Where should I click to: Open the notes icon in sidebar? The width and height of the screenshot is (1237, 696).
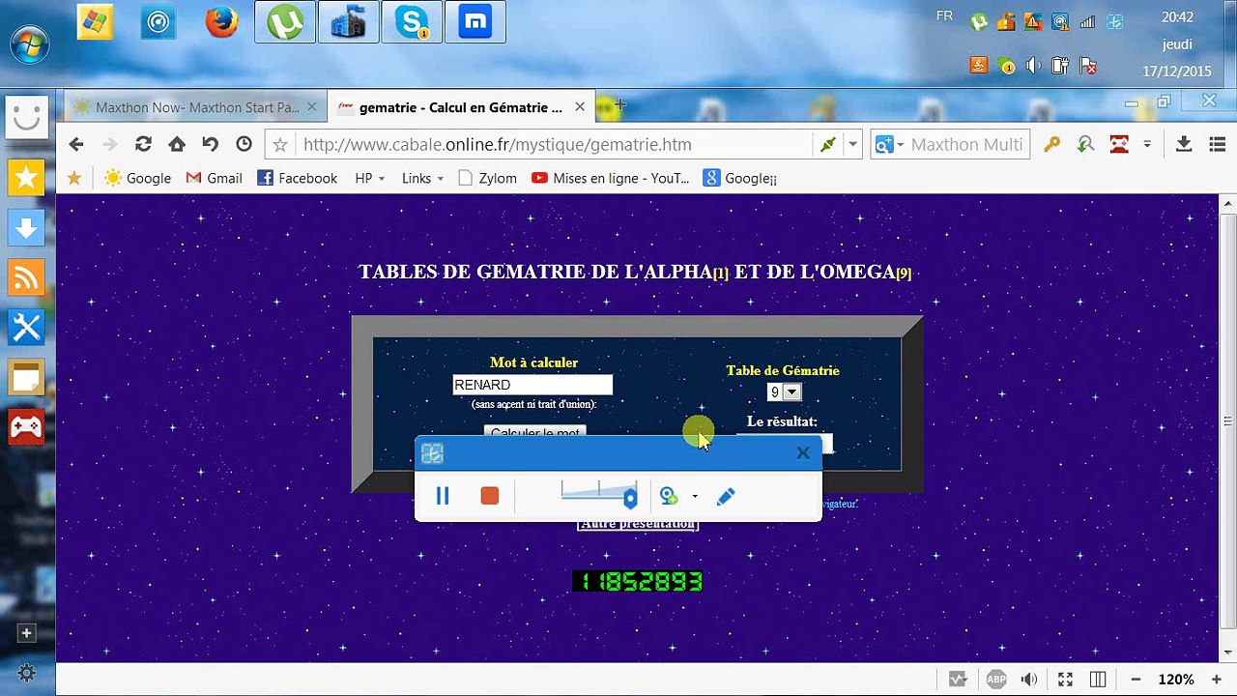coord(26,378)
